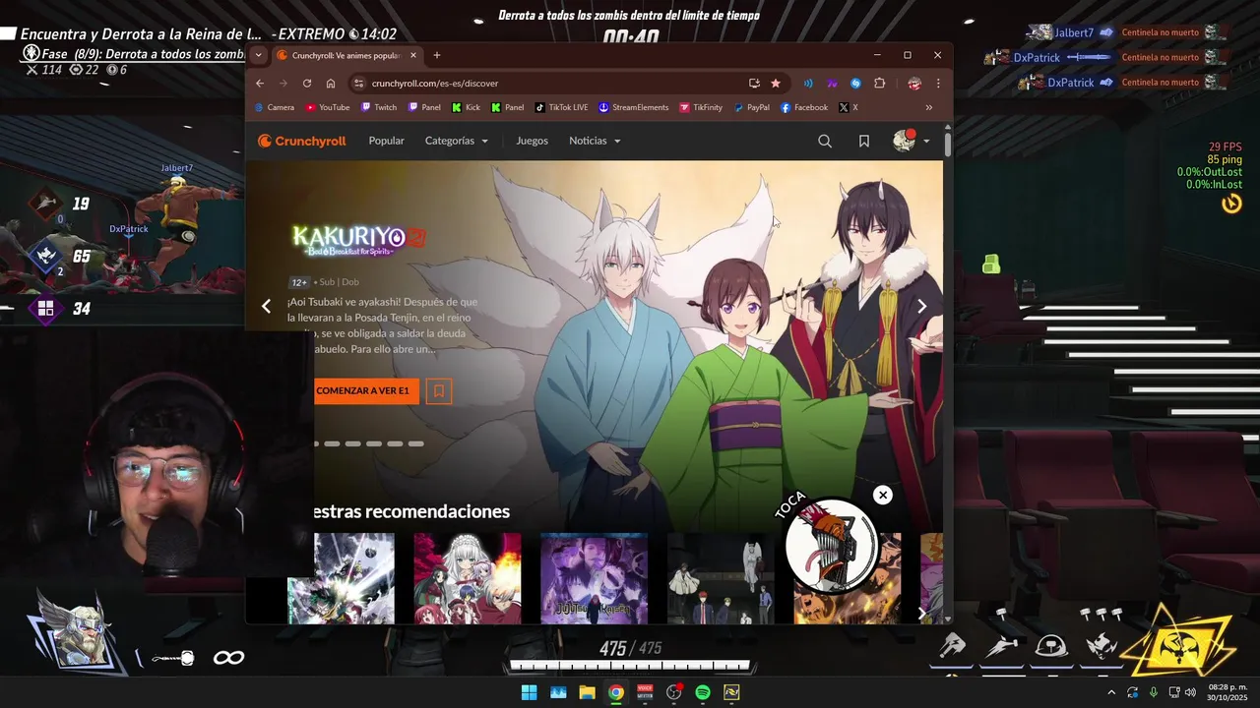The width and height of the screenshot is (1260, 708).
Task: Click the install app icon in address bar
Action: click(754, 84)
